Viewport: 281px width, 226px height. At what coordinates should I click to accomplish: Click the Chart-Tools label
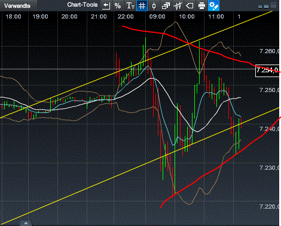[83, 5]
